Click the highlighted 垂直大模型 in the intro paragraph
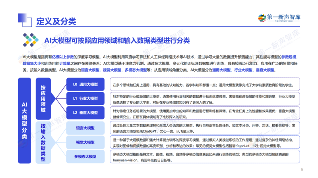Image resolution: width=318 pixels, height=178 pixels. [265, 70]
